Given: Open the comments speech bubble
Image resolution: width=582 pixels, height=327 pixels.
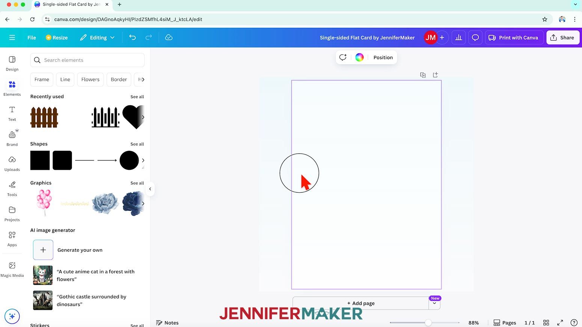Looking at the screenshot, I should 475,37.
